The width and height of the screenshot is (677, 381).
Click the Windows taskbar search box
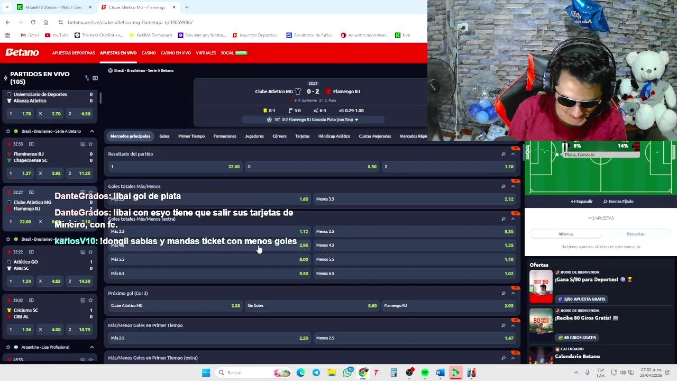[x=254, y=373]
